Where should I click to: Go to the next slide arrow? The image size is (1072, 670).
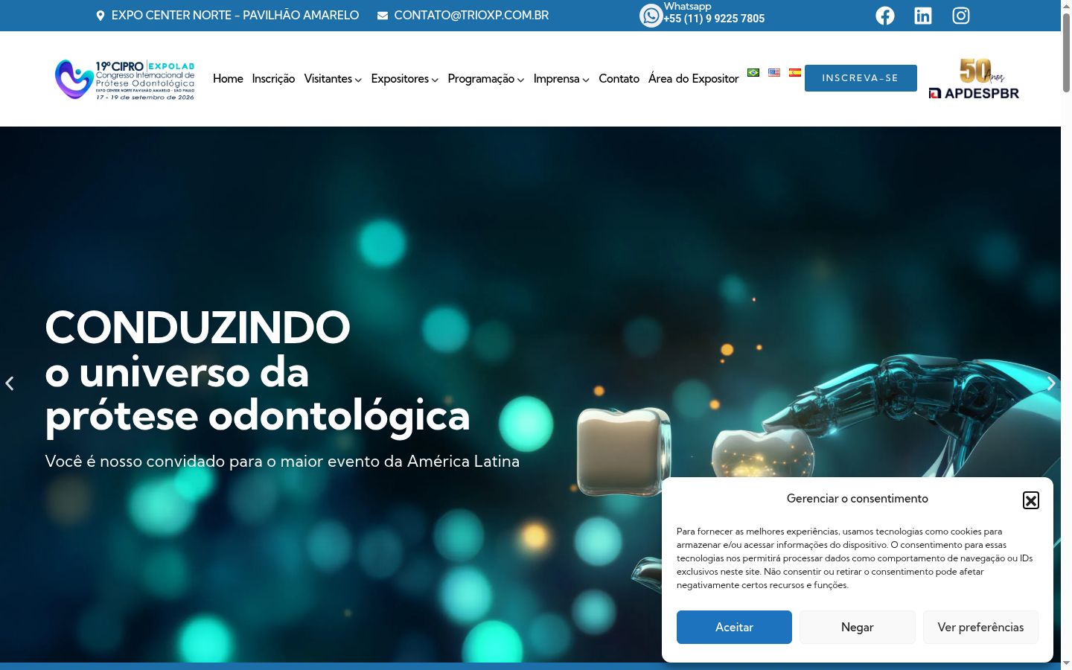[x=1050, y=383]
